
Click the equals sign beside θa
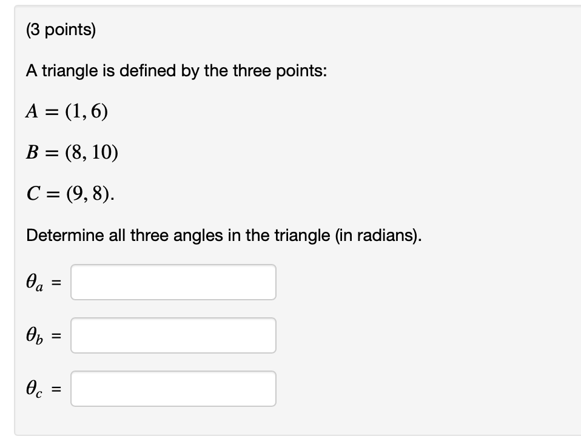click(x=55, y=282)
